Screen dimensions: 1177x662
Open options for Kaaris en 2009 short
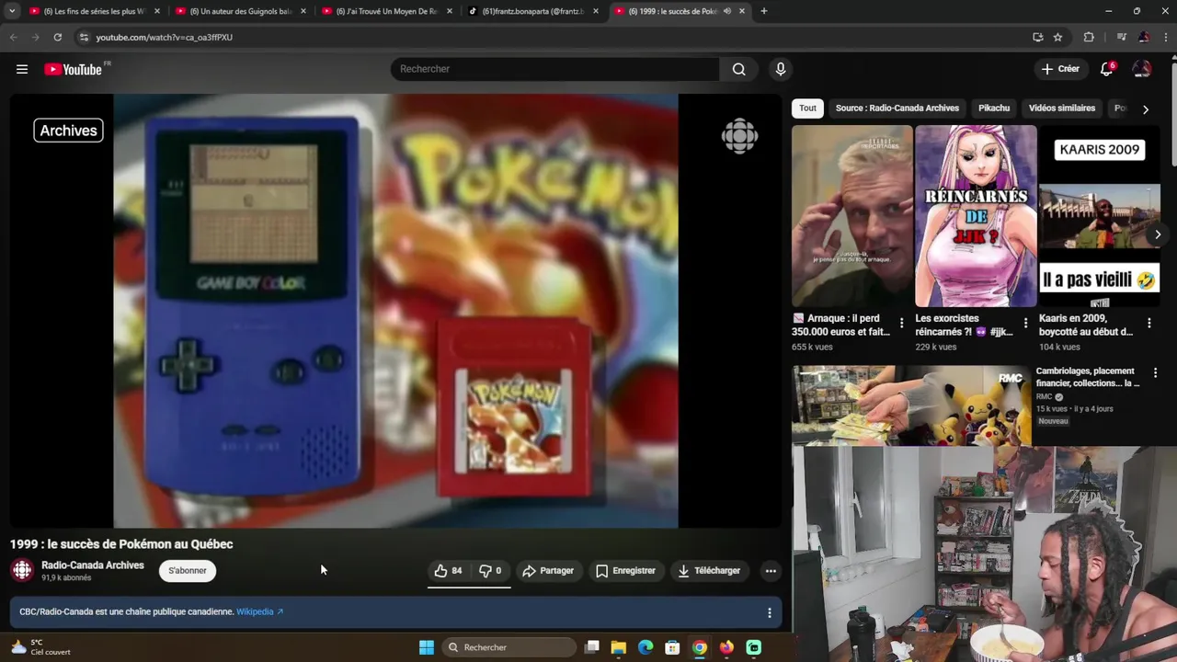[1148, 324]
